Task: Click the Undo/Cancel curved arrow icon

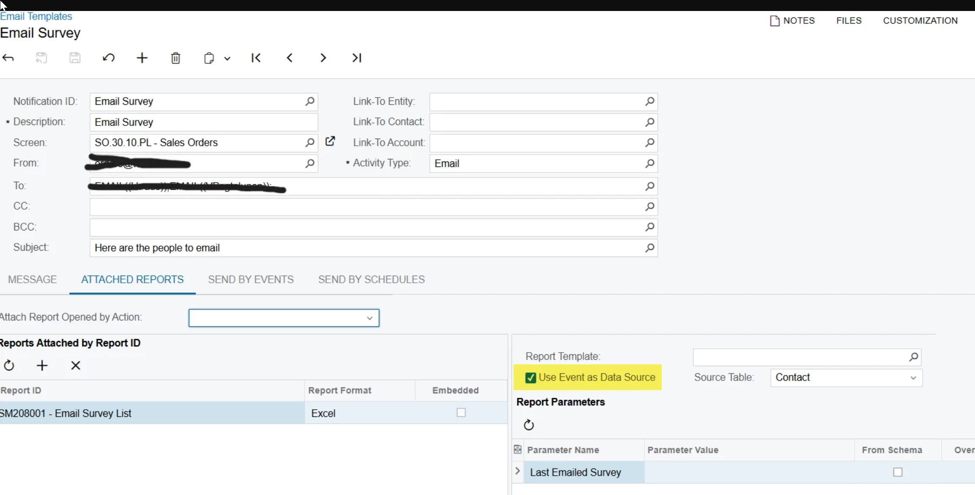Action: pyautogui.click(x=108, y=58)
